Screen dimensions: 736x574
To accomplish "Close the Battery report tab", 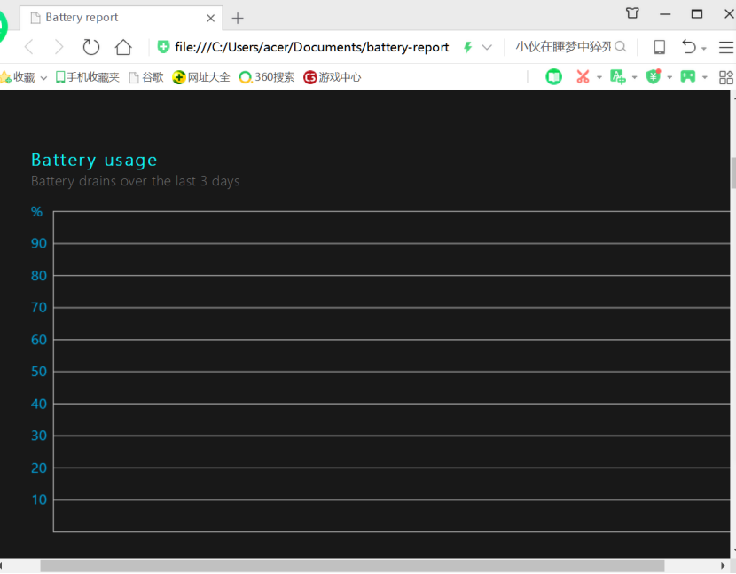I will (x=211, y=18).
